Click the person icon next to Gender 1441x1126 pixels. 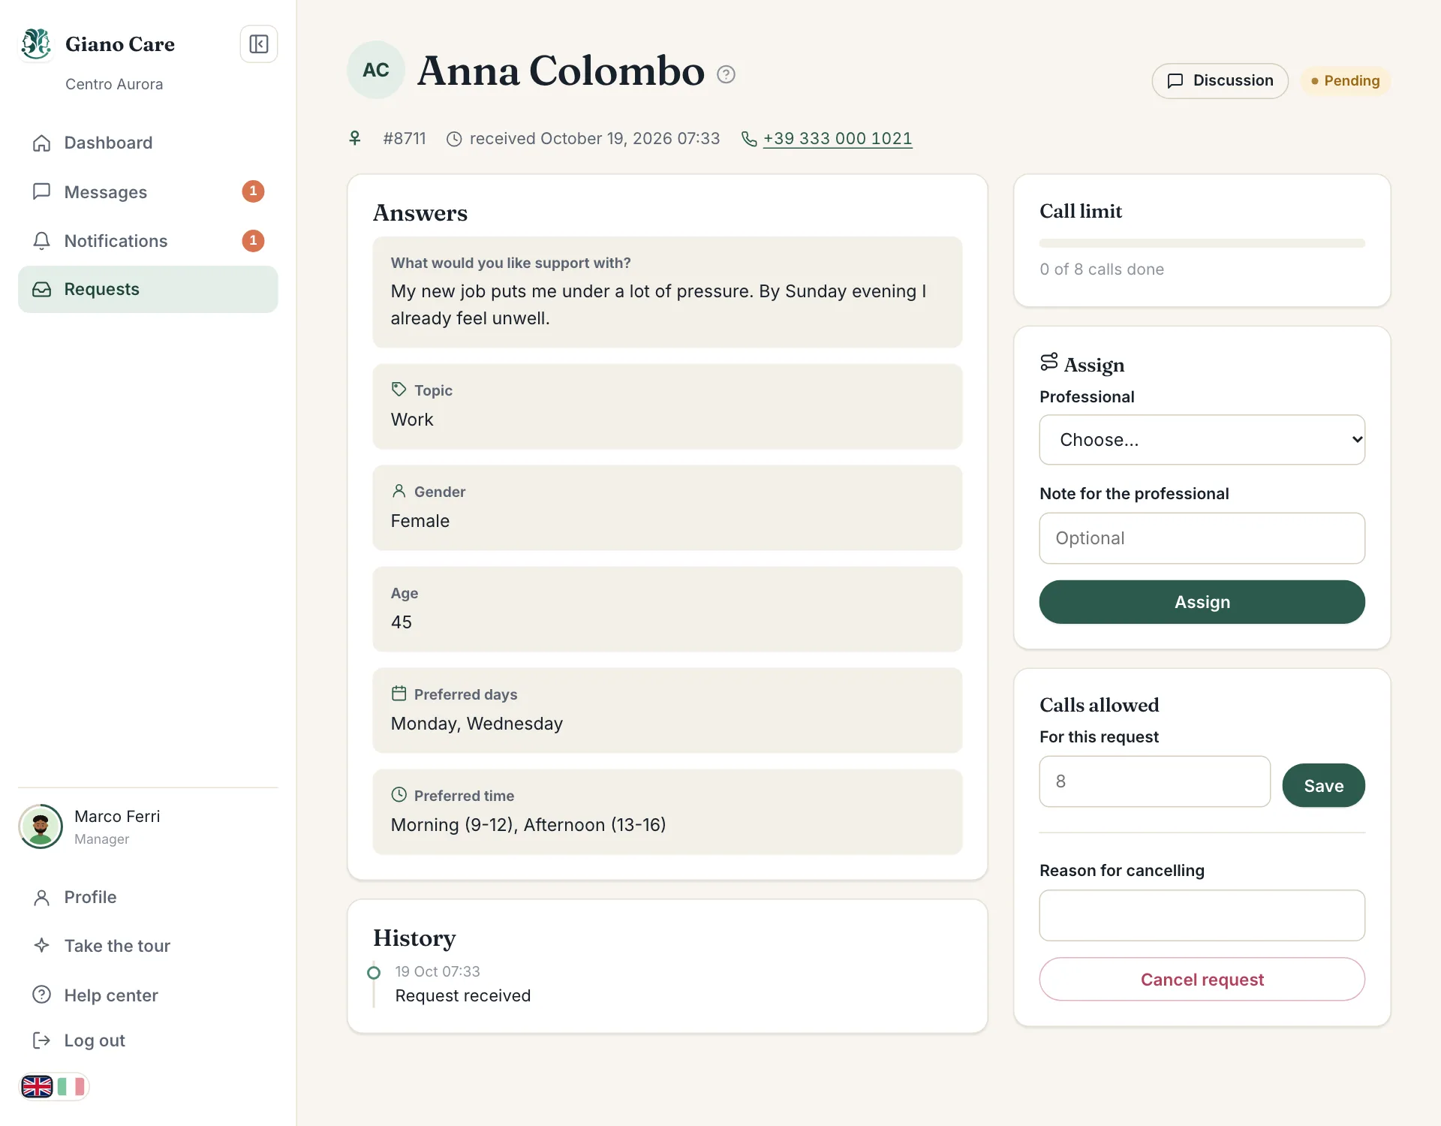click(399, 491)
